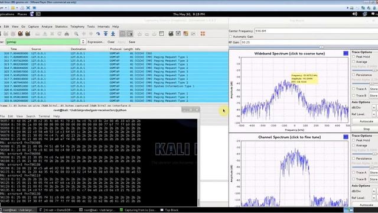Enable Peak Hold for Channel Spectrum
This screenshot has height=213, width=378.
[354, 140]
